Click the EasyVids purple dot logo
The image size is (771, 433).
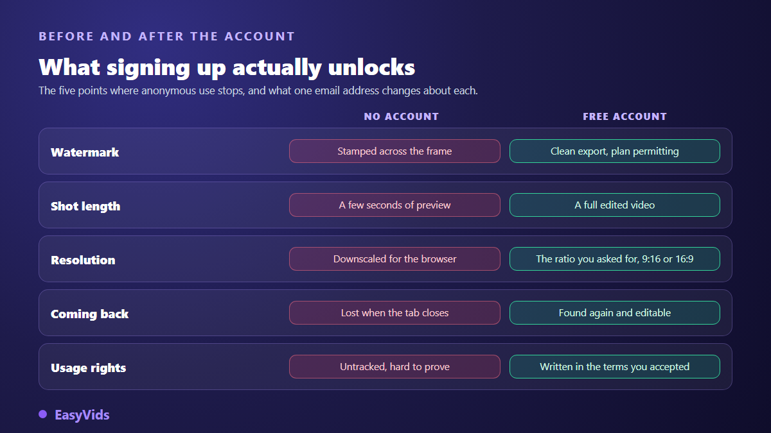[43, 414]
